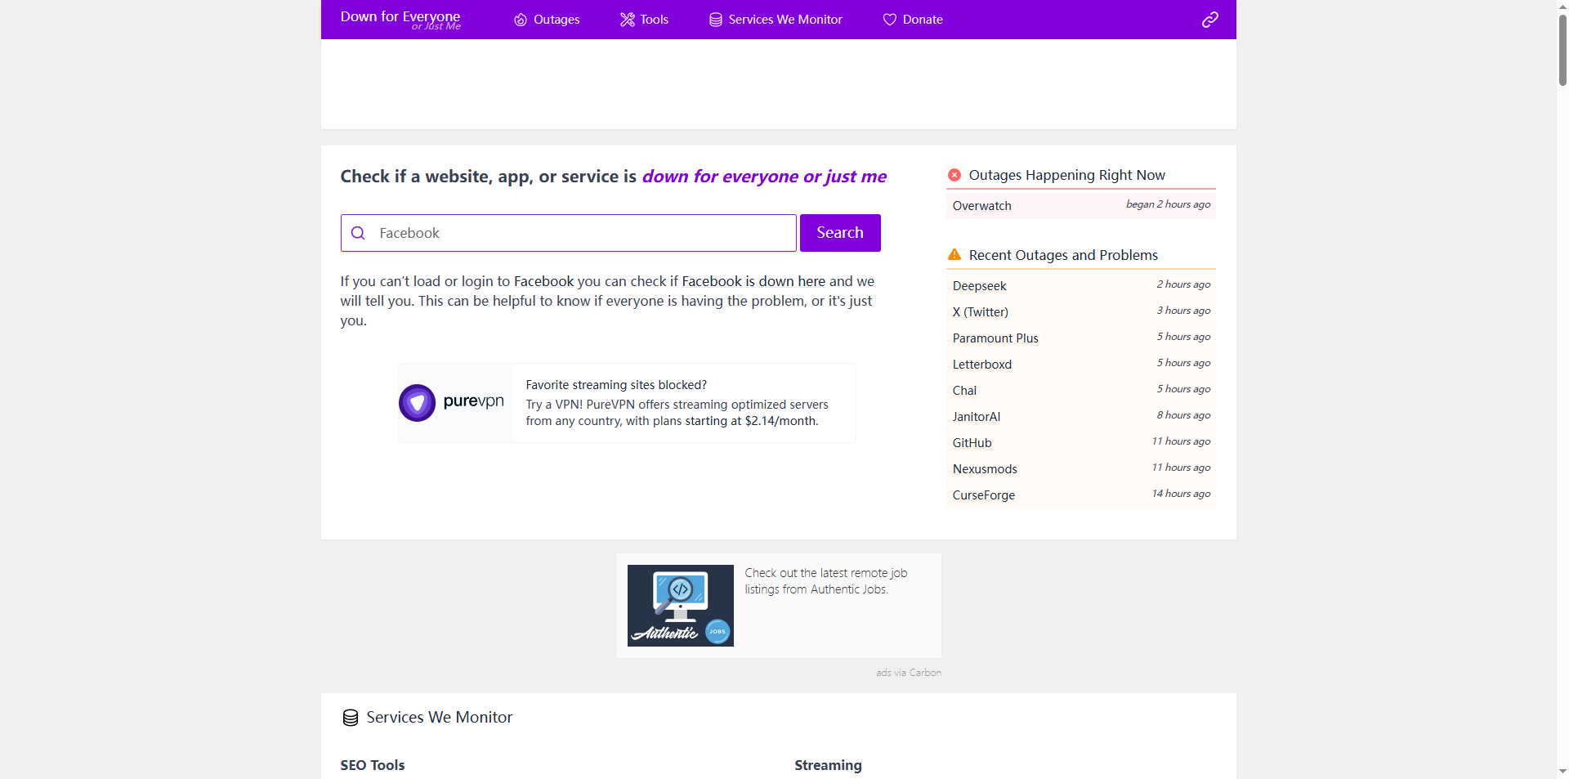This screenshot has height=779, width=1569.
Task: Open the Outages menu item
Action: (556, 20)
